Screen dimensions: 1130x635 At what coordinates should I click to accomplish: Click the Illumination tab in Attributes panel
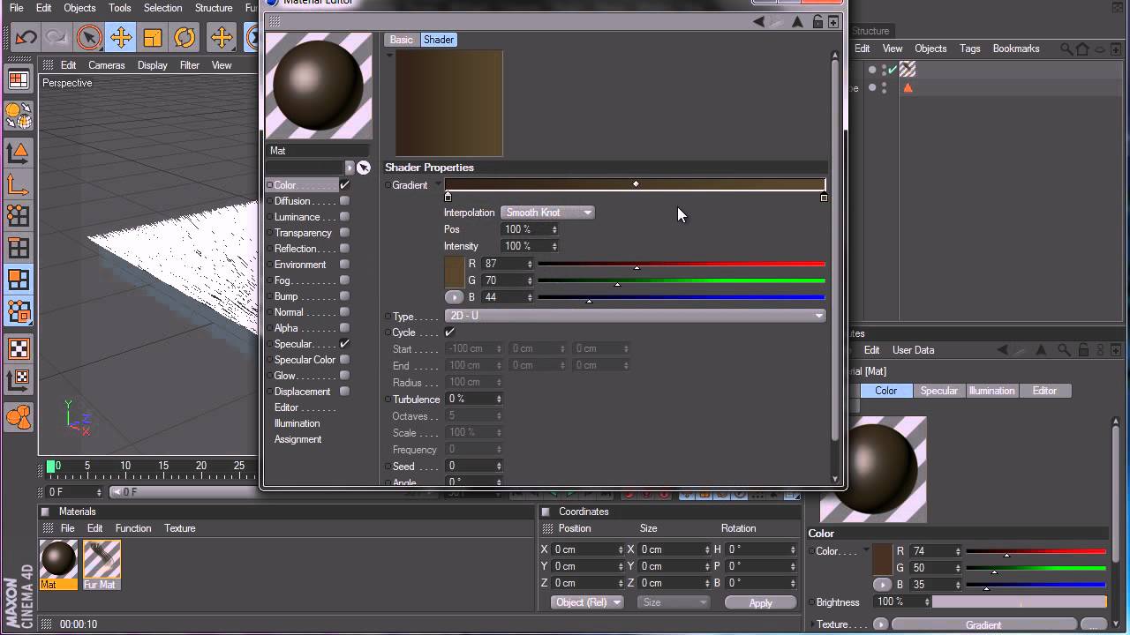[991, 391]
